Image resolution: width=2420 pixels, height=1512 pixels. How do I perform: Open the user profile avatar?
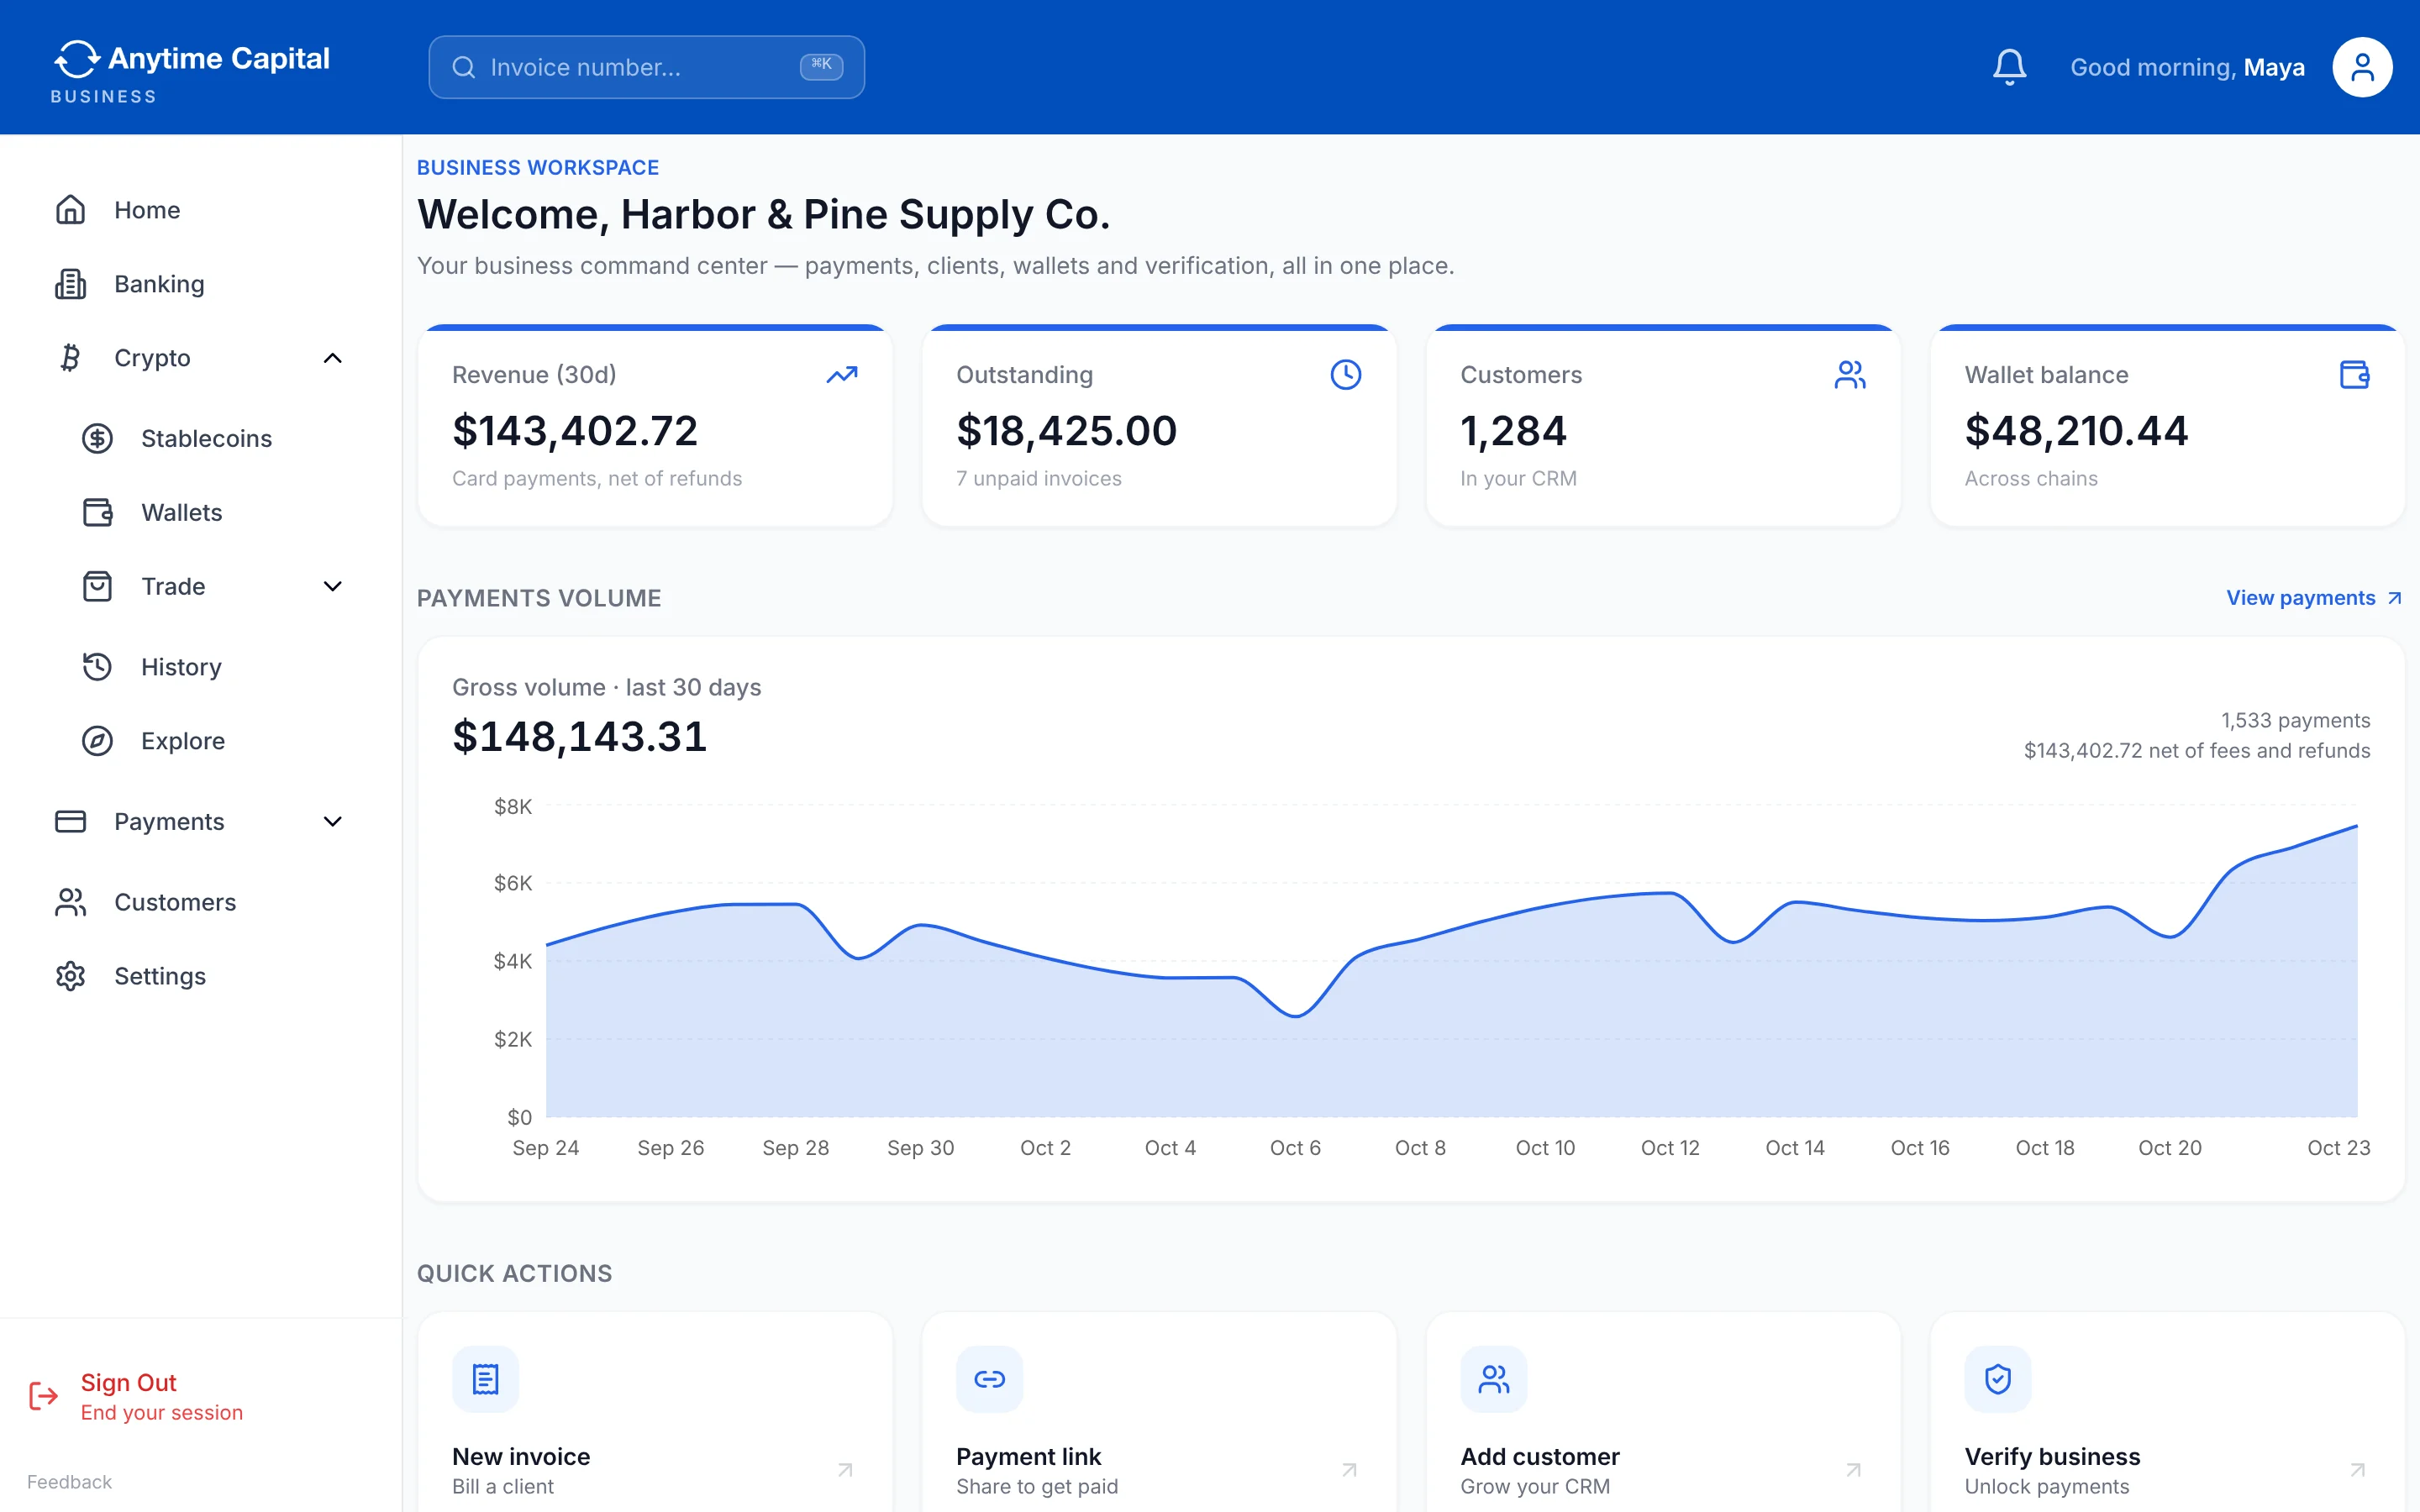(2362, 67)
